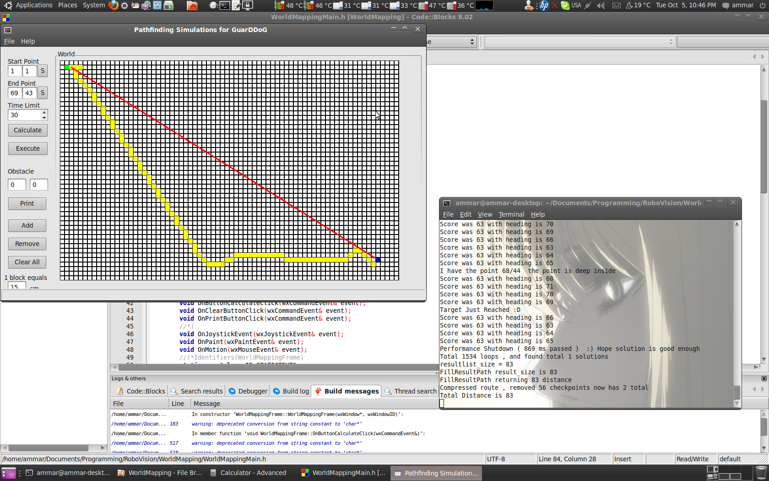Open the Pathfinding window menu icon
This screenshot has width=769, height=481.
(7, 30)
